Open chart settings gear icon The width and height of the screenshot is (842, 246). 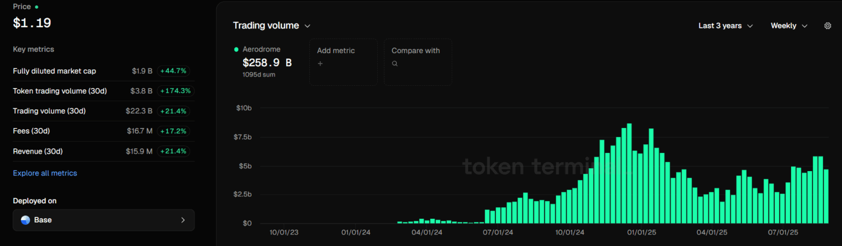click(x=828, y=26)
